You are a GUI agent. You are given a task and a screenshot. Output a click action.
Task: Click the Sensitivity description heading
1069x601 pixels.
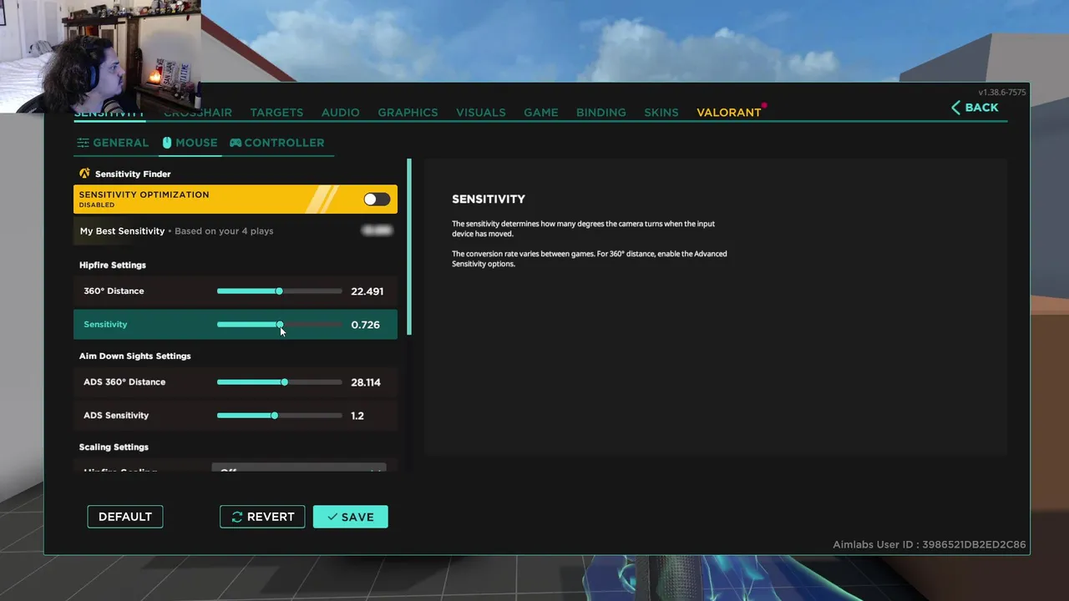click(x=489, y=199)
